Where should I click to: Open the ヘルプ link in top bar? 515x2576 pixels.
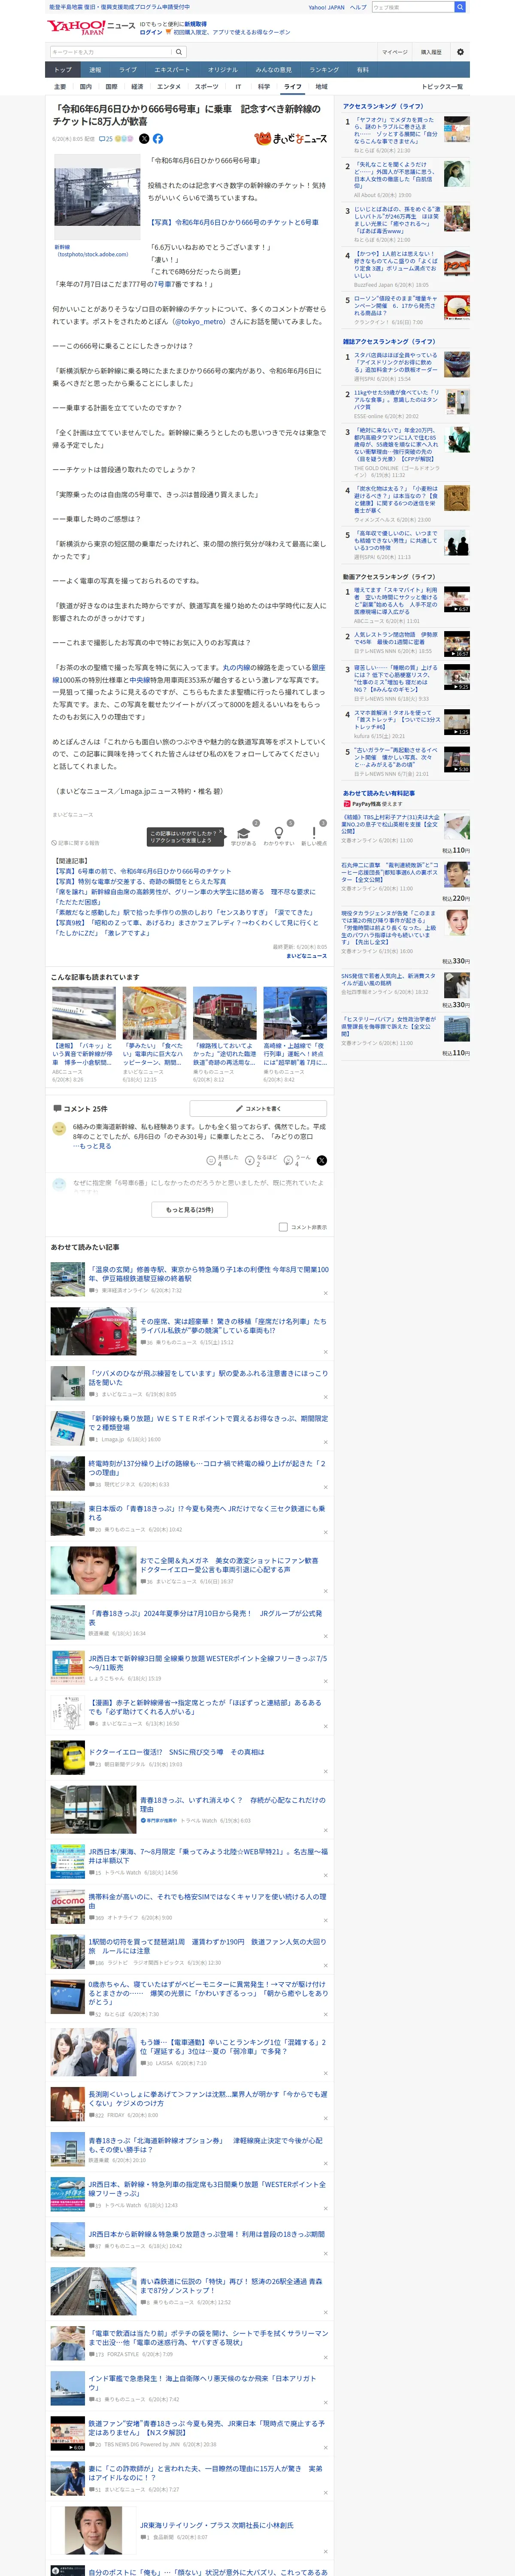click(x=358, y=7)
